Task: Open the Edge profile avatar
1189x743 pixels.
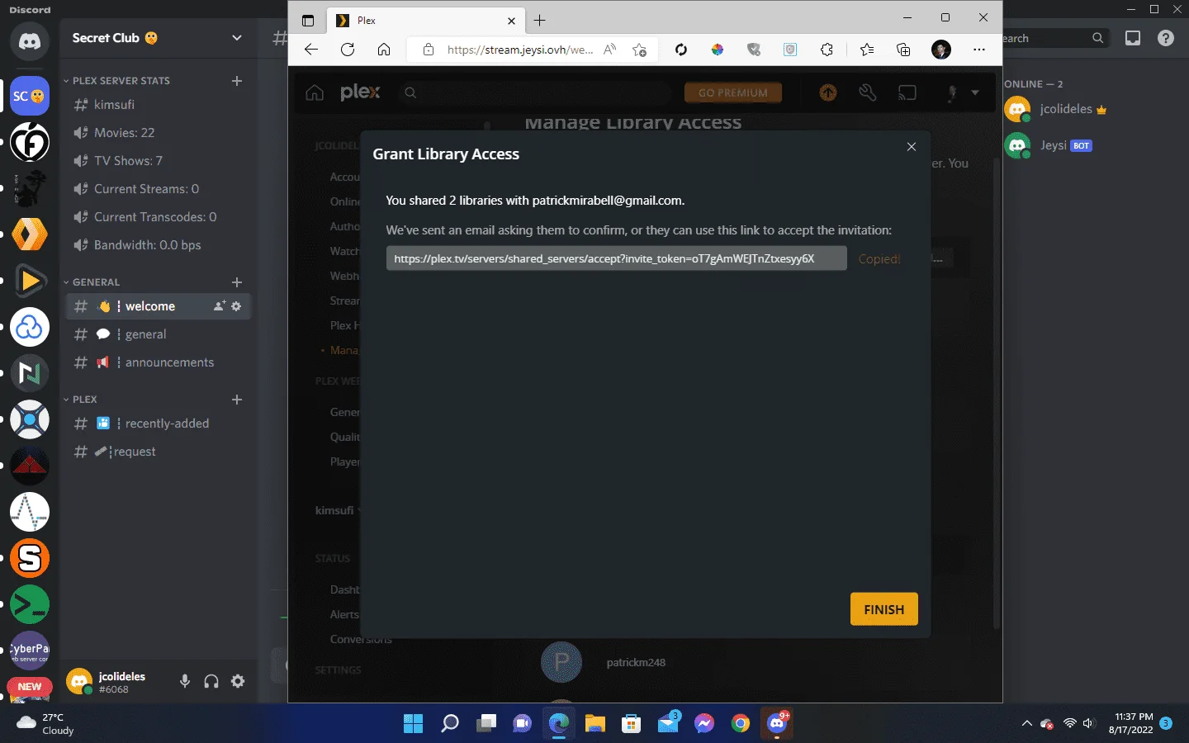Action: 940,50
